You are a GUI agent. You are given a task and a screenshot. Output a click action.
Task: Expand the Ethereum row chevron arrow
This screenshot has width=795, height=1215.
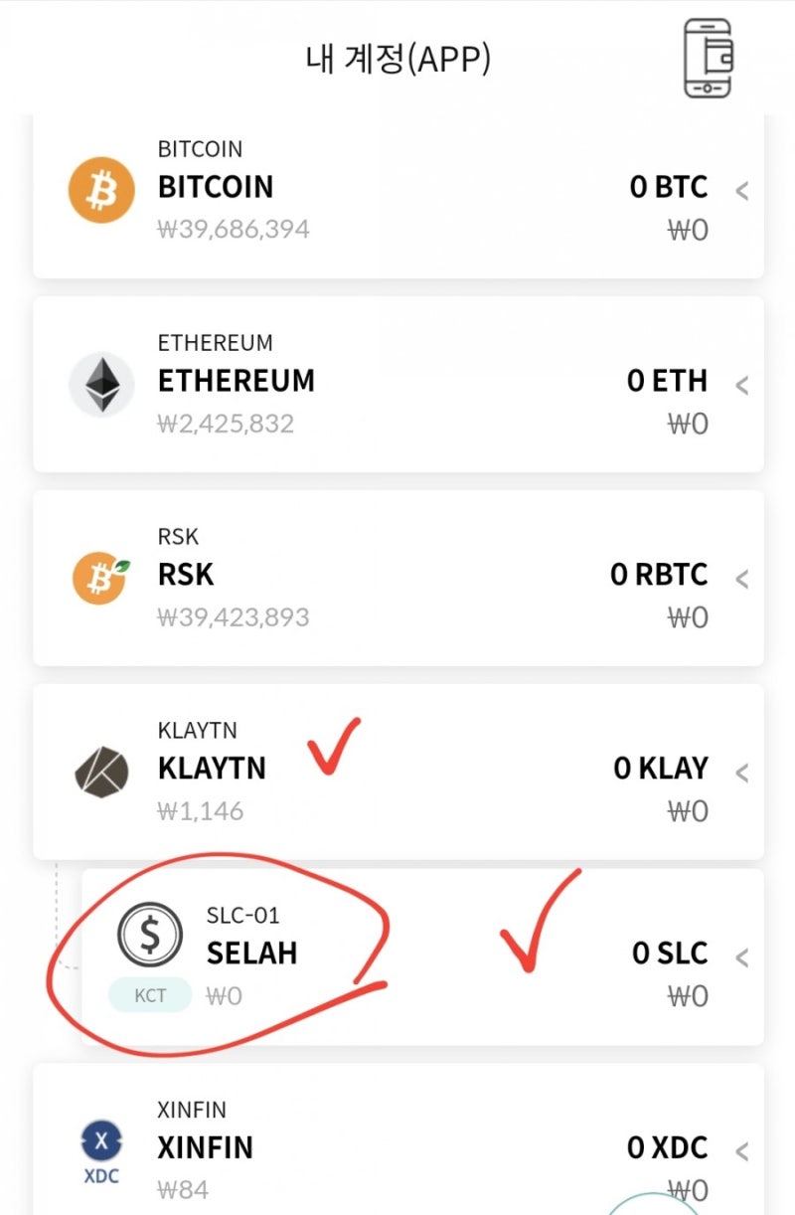(741, 385)
